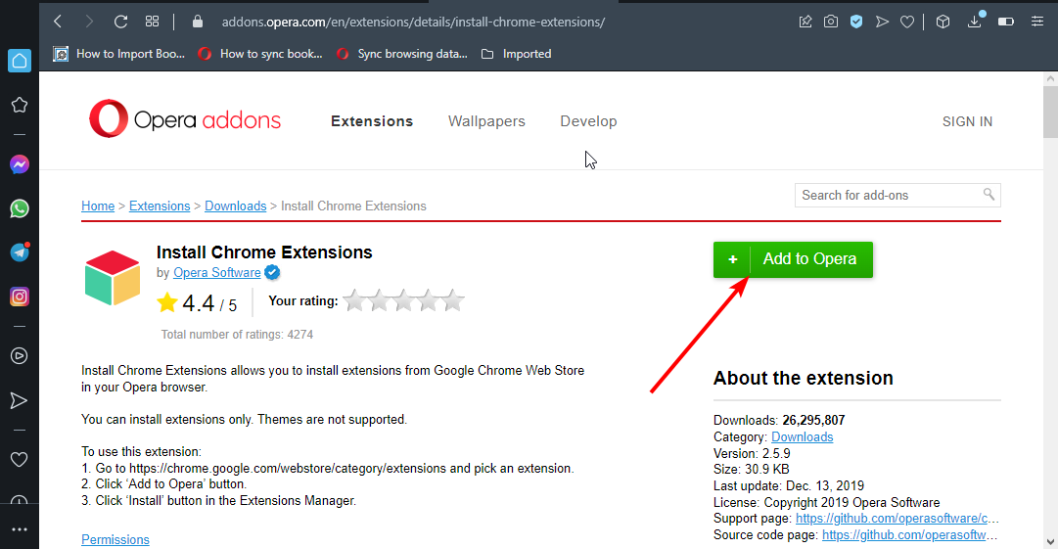Rate the extension five stars
This screenshot has height=549, width=1058.
(x=452, y=301)
